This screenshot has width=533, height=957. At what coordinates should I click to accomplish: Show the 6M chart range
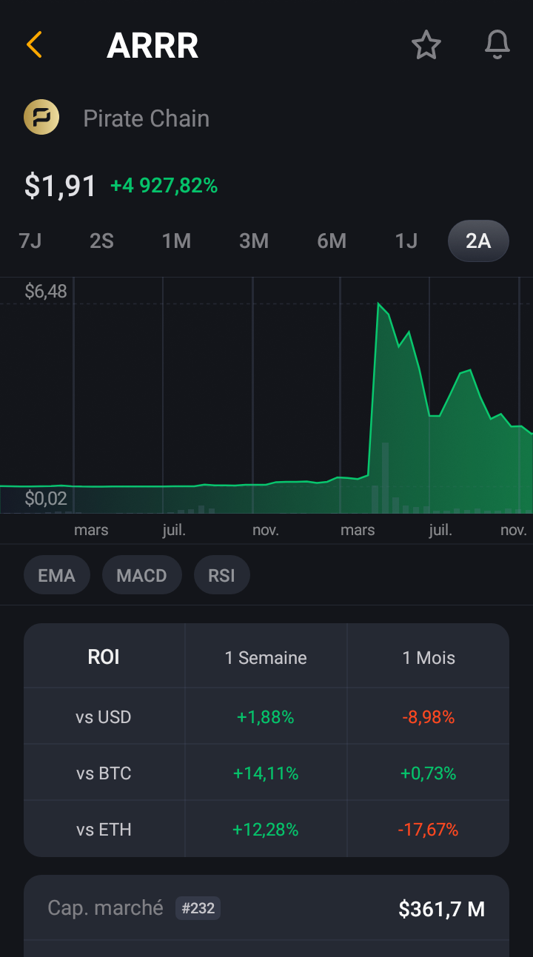pos(331,241)
